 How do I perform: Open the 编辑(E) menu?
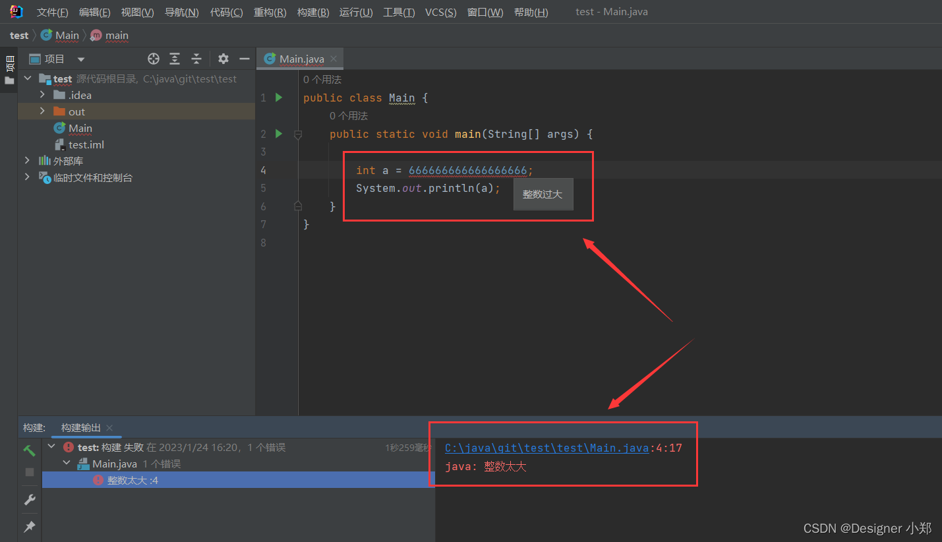tap(95, 13)
